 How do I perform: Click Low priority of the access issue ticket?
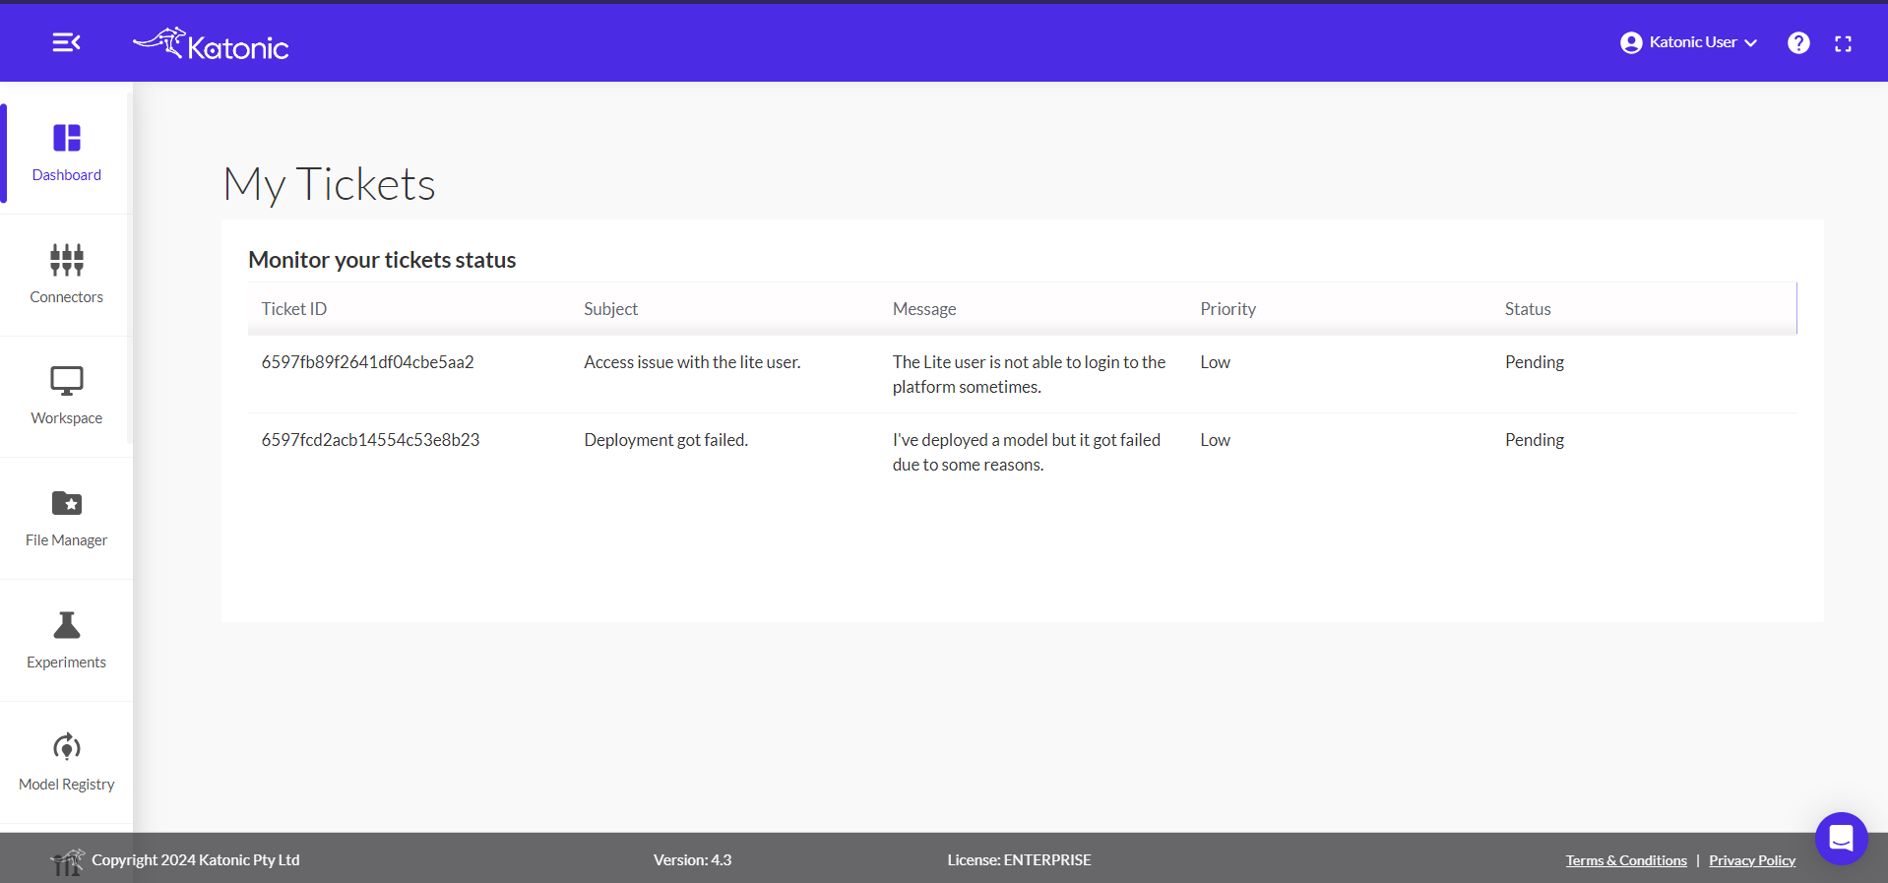(1216, 362)
